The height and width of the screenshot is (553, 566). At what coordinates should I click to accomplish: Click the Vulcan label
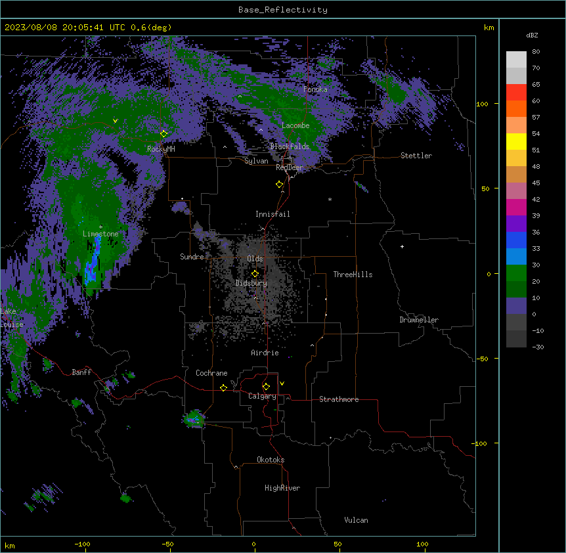pyautogui.click(x=357, y=520)
